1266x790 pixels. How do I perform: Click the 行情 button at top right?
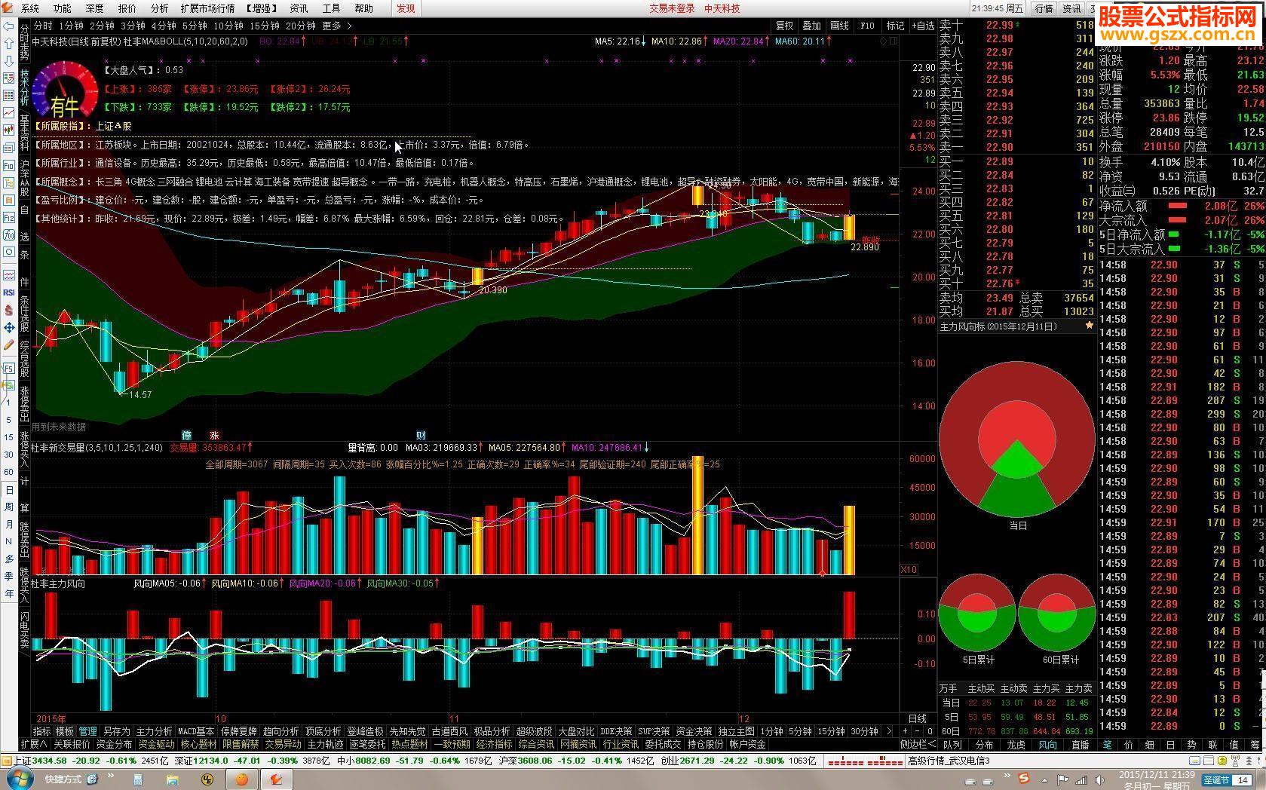(x=1044, y=8)
